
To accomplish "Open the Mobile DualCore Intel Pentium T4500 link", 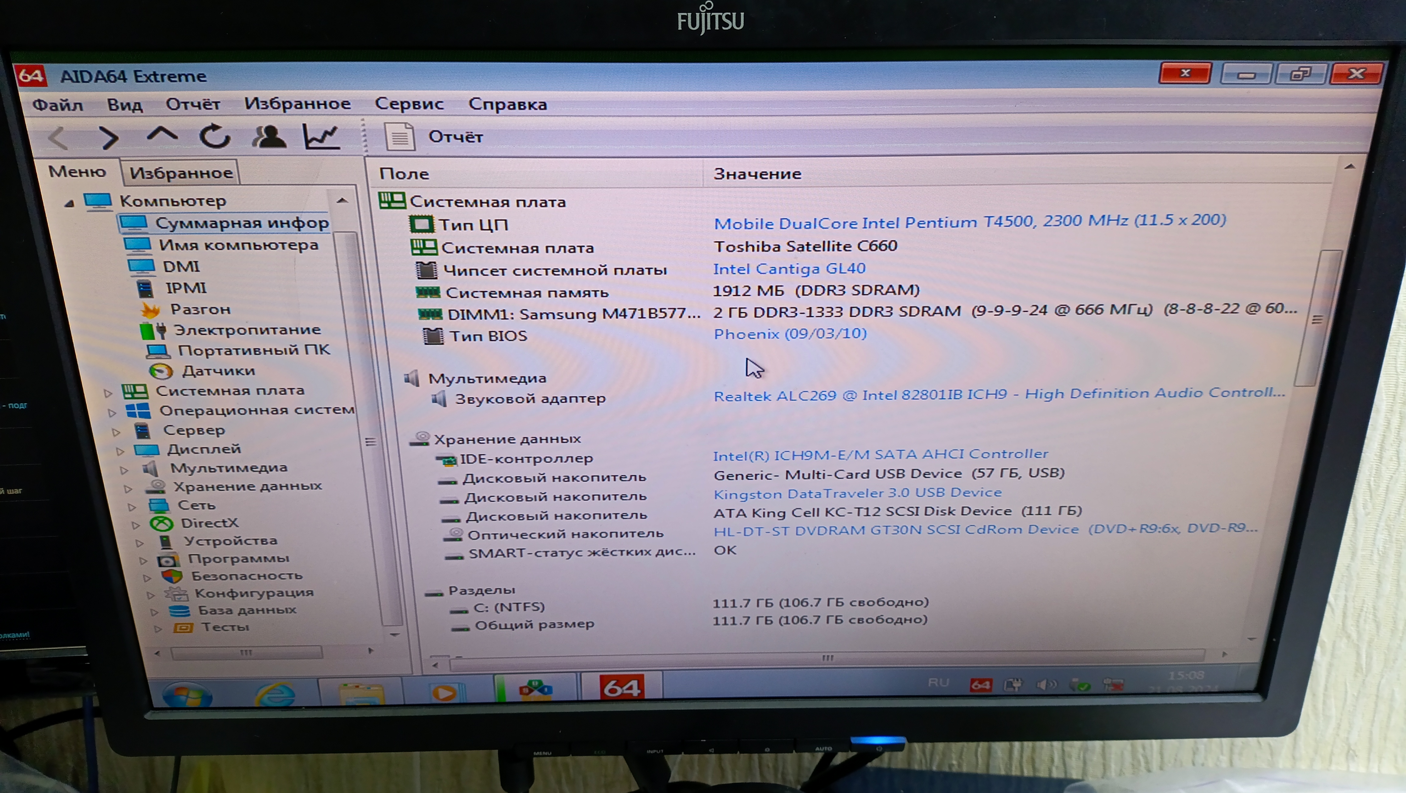I will (x=970, y=222).
